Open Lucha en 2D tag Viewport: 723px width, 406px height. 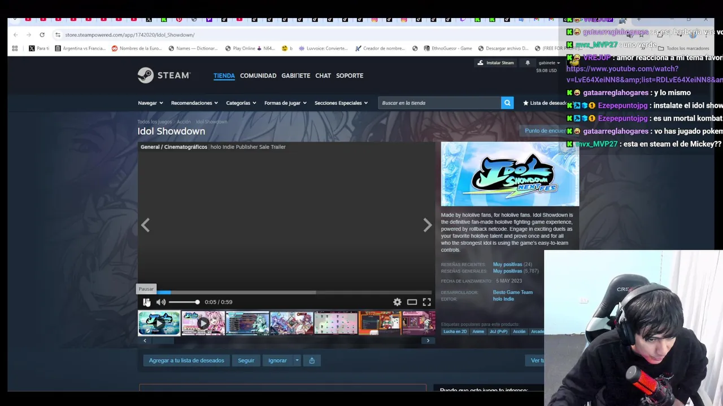tap(455, 332)
